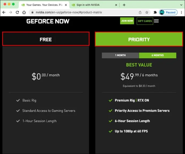Click the Paused profile button
The height and width of the screenshot is (154, 185).
[x=168, y=12]
